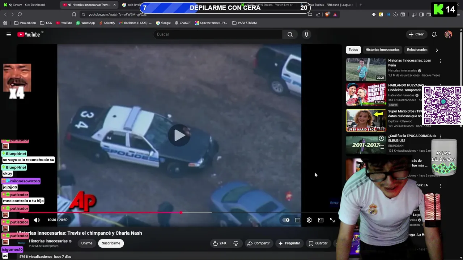
Task: Open the Spin the Wheel bookmark
Action: pos(211,23)
